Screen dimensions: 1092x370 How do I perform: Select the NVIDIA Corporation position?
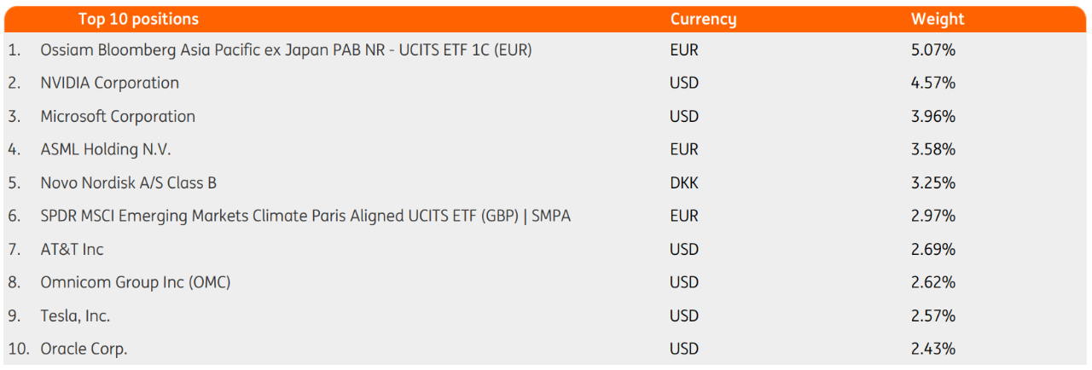[x=110, y=84]
